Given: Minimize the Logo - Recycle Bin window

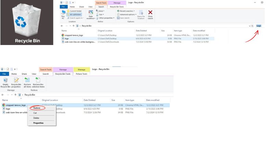Looking at the screenshot, I should [255, 2].
